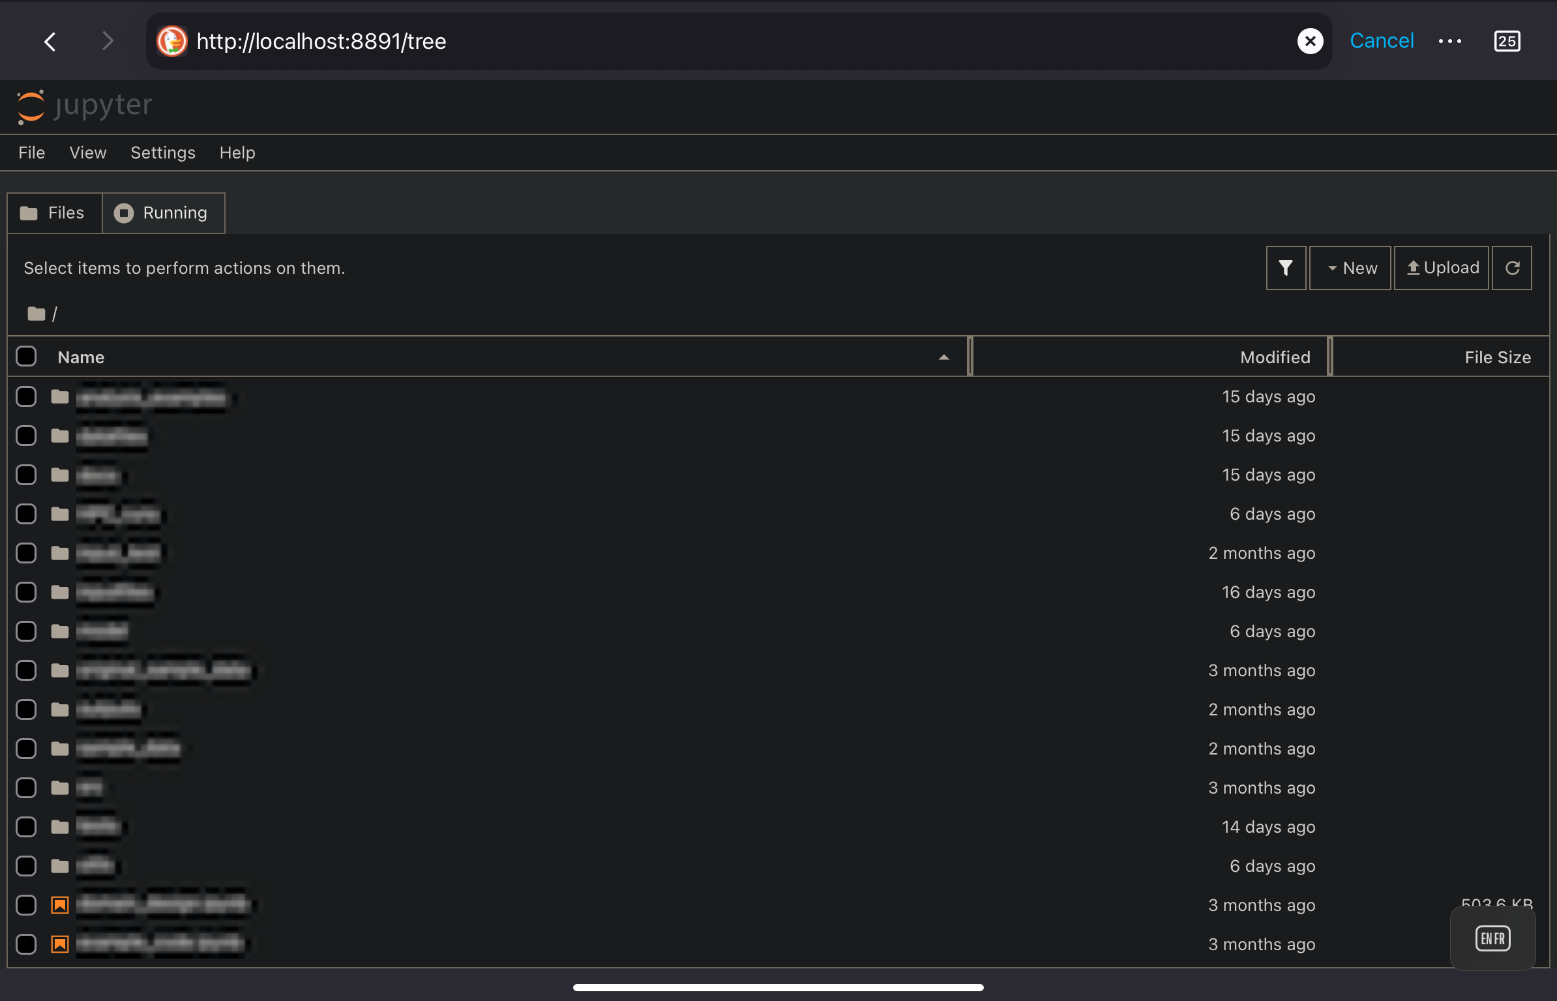
Task: Go back with the browser back arrow
Action: 50,41
